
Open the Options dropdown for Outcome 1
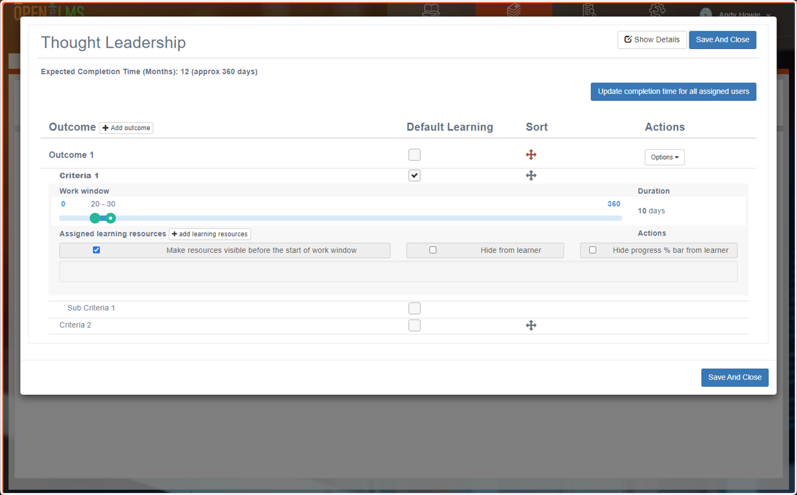coord(664,157)
